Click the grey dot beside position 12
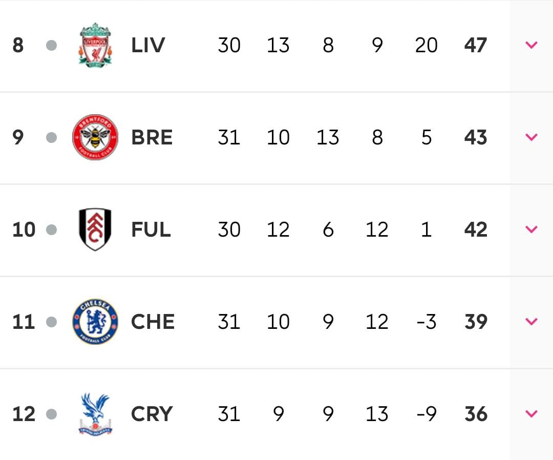Image resolution: width=553 pixels, height=460 pixels. (x=52, y=414)
